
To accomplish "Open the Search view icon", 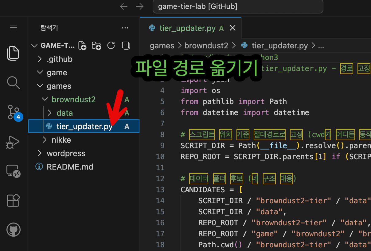I will [x=14, y=82].
